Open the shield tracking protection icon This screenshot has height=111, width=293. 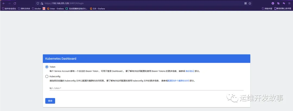pos(38,3)
